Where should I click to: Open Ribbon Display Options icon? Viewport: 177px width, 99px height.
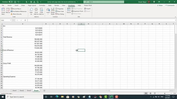159,2
